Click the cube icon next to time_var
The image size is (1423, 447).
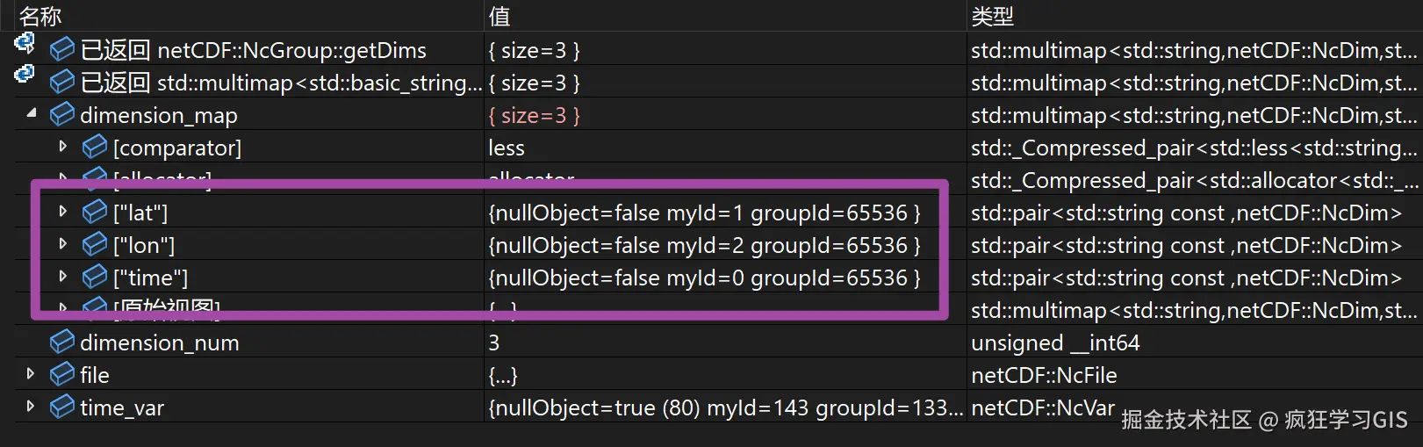(62, 407)
